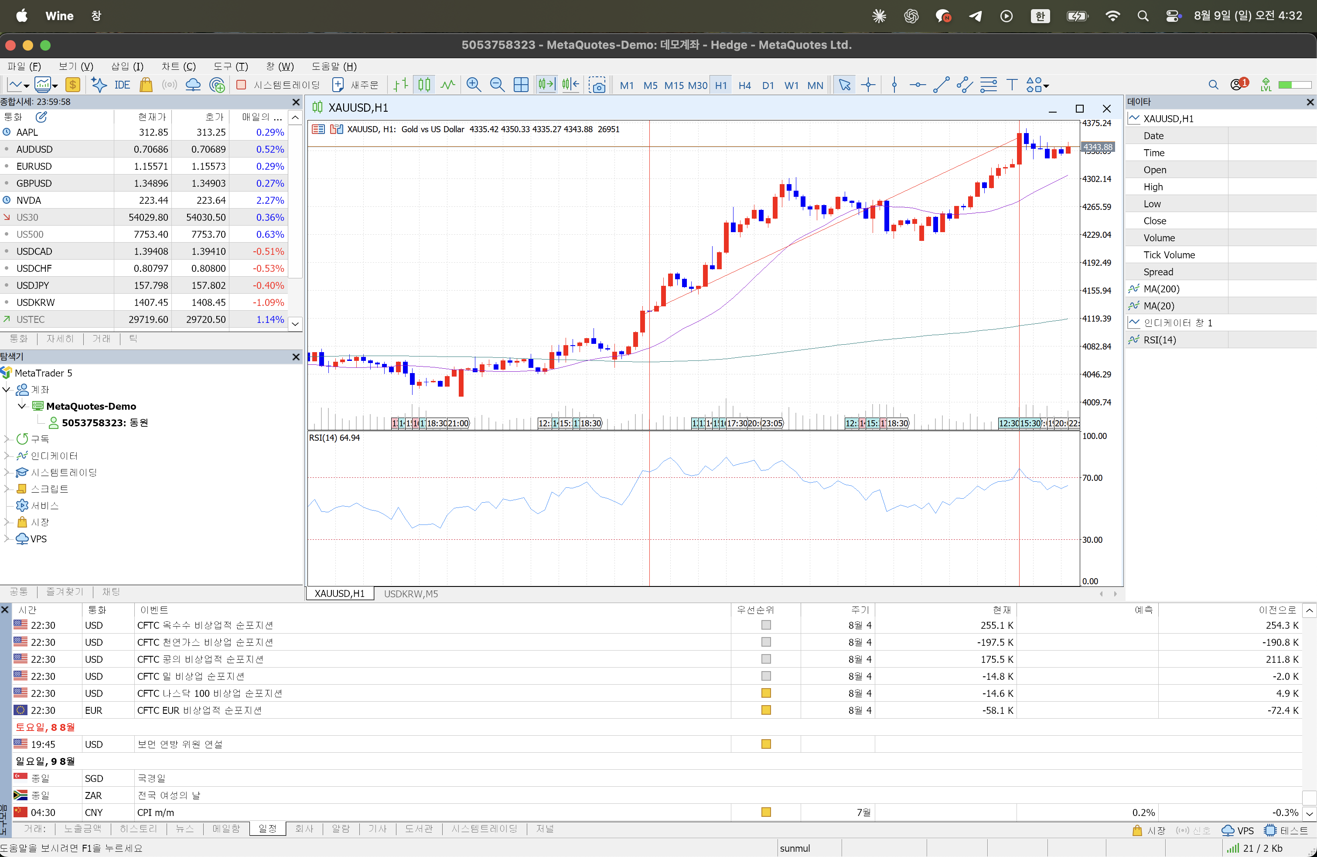Expand the 시장 tree node in navigator

(7, 522)
